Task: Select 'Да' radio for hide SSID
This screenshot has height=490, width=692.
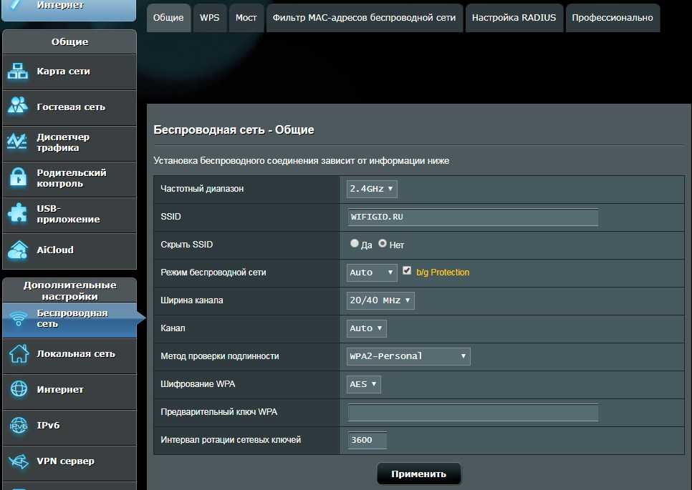Action: point(355,243)
